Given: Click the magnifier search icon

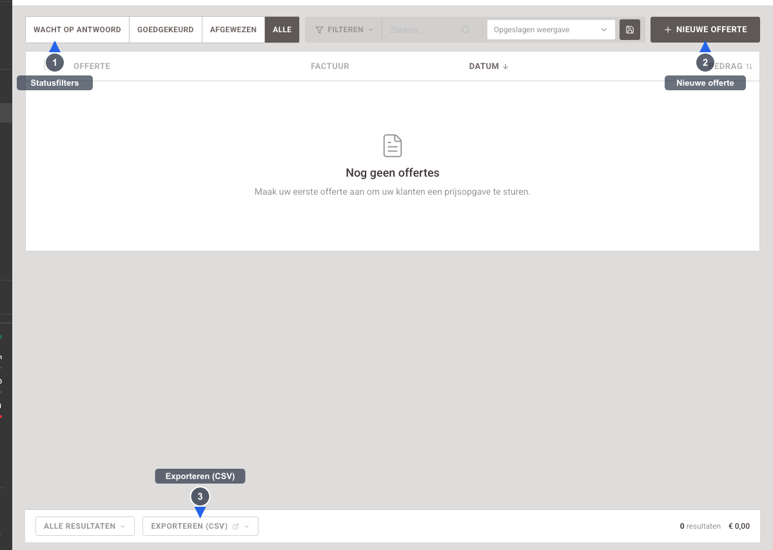Looking at the screenshot, I should coord(466,30).
